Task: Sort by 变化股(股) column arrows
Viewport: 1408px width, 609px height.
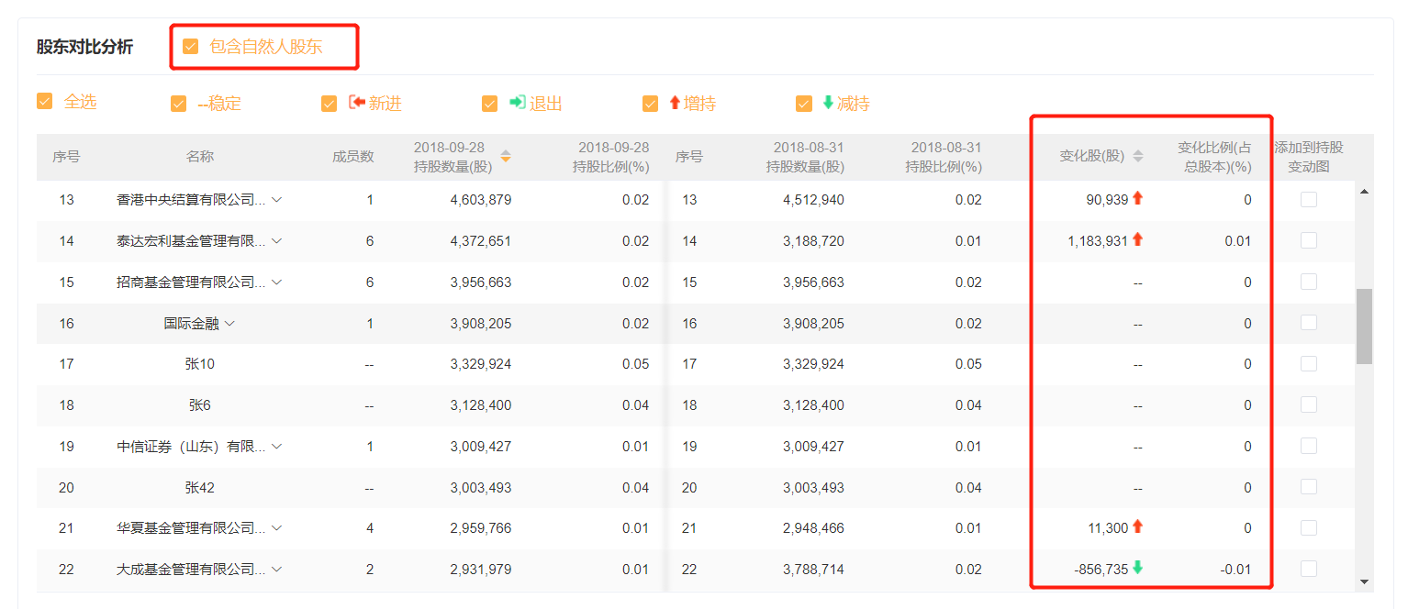Action: point(1138,156)
